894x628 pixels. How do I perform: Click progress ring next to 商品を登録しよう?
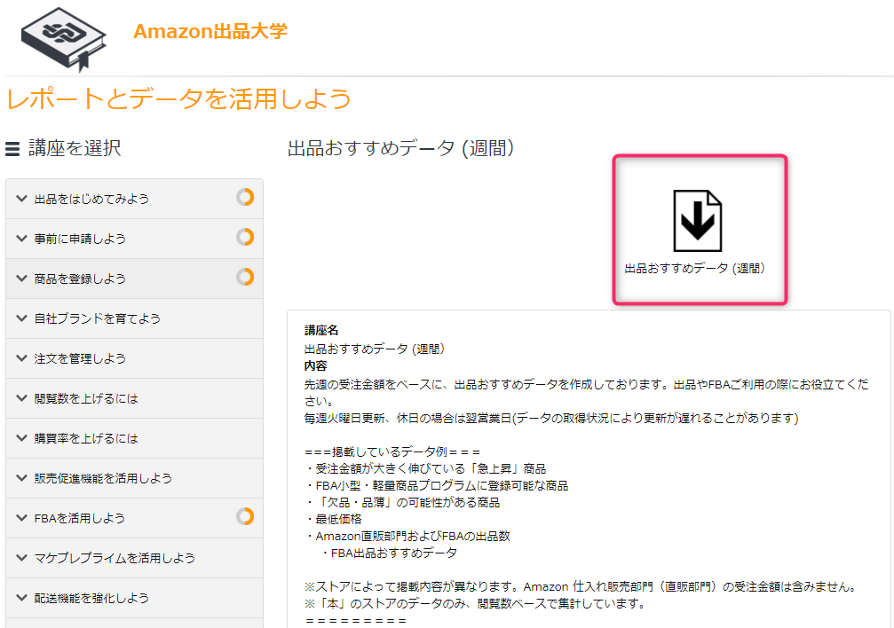[x=245, y=277]
